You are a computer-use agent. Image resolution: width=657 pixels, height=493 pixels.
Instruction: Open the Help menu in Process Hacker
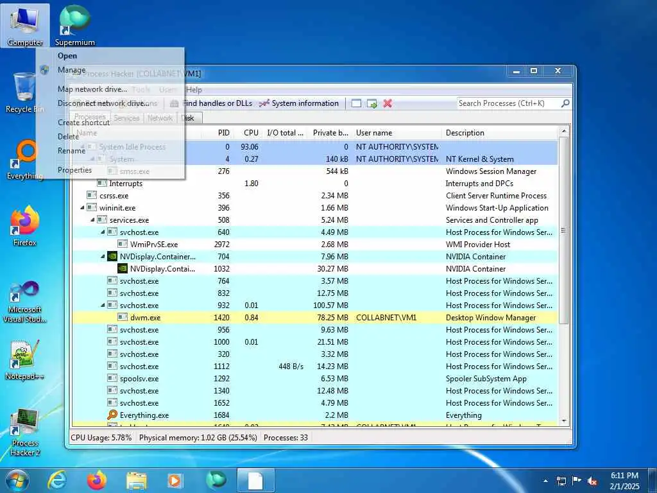click(x=194, y=90)
